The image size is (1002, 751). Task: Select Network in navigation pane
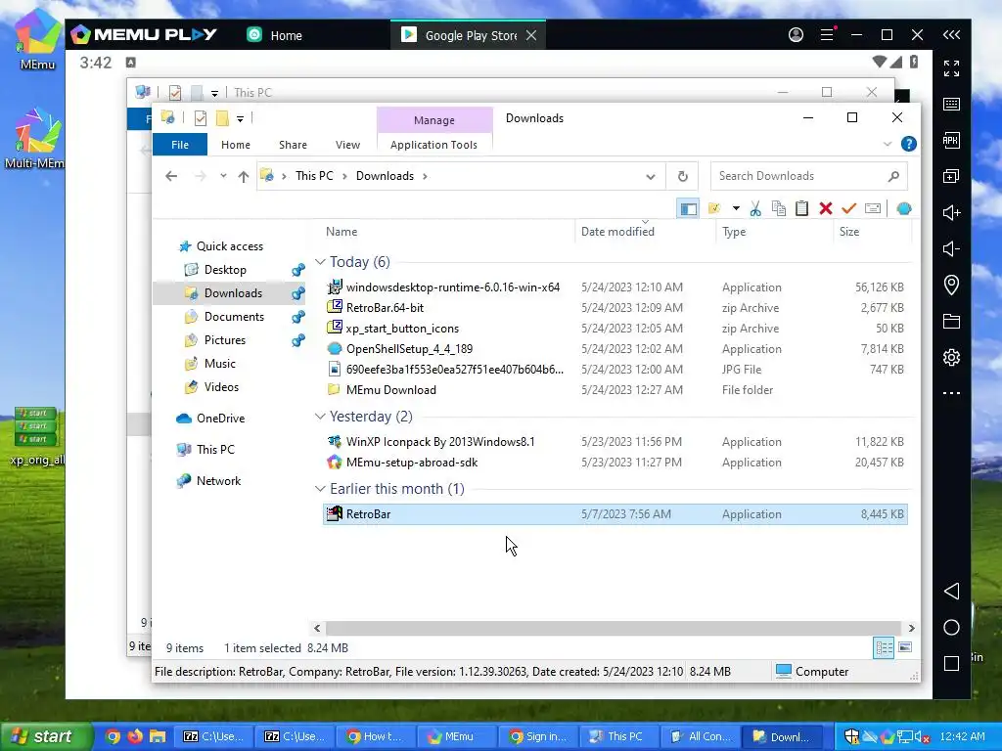[x=218, y=481]
